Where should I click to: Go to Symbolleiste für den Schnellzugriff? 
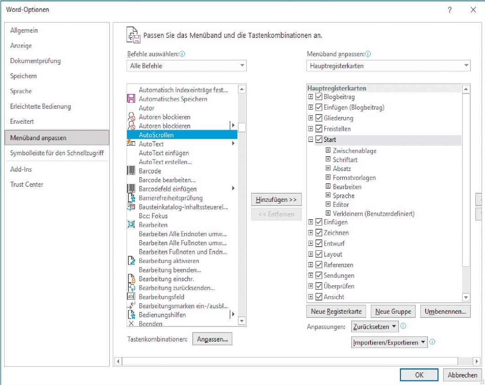click(x=57, y=153)
